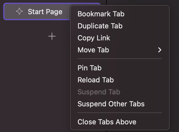Click the Start Page tab title text
Viewport: 179px width, 132px height.
[45, 12]
